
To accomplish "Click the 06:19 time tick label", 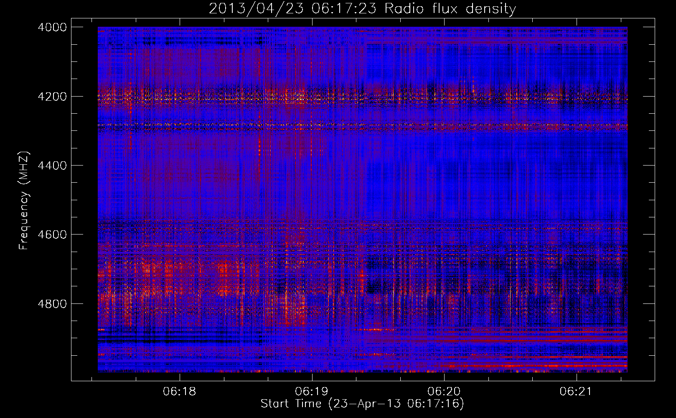I will pyautogui.click(x=312, y=392).
